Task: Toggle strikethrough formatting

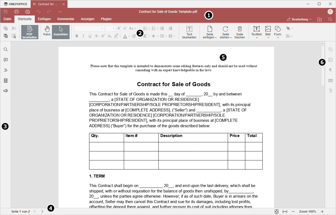Action: pos(97,36)
